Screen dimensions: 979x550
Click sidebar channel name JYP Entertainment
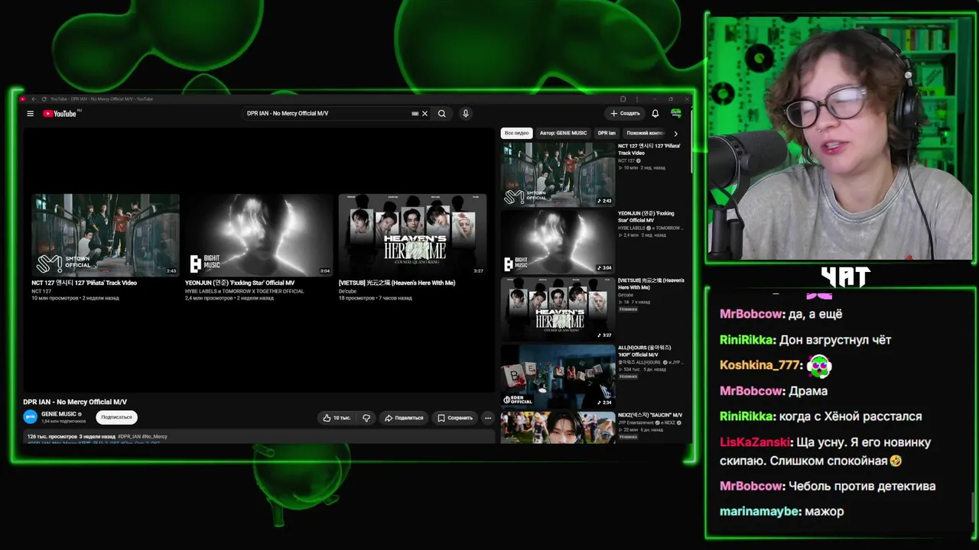tap(636, 422)
